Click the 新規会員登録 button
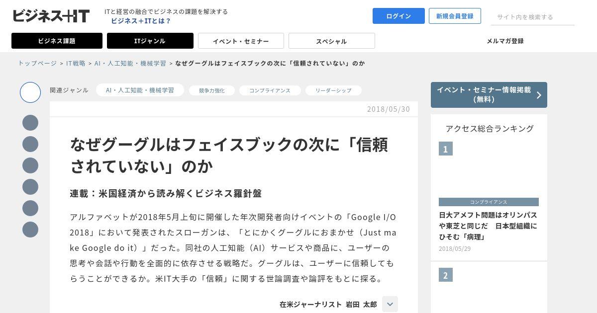The width and height of the screenshot is (597, 313). 455,16
